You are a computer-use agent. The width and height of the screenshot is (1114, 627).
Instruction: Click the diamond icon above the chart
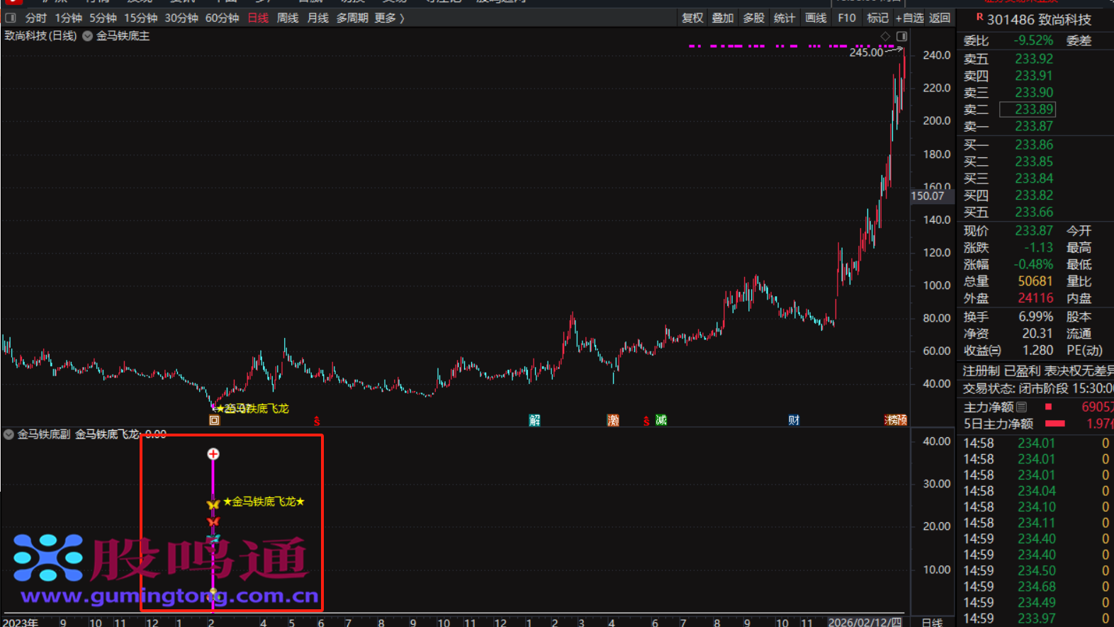(x=885, y=36)
